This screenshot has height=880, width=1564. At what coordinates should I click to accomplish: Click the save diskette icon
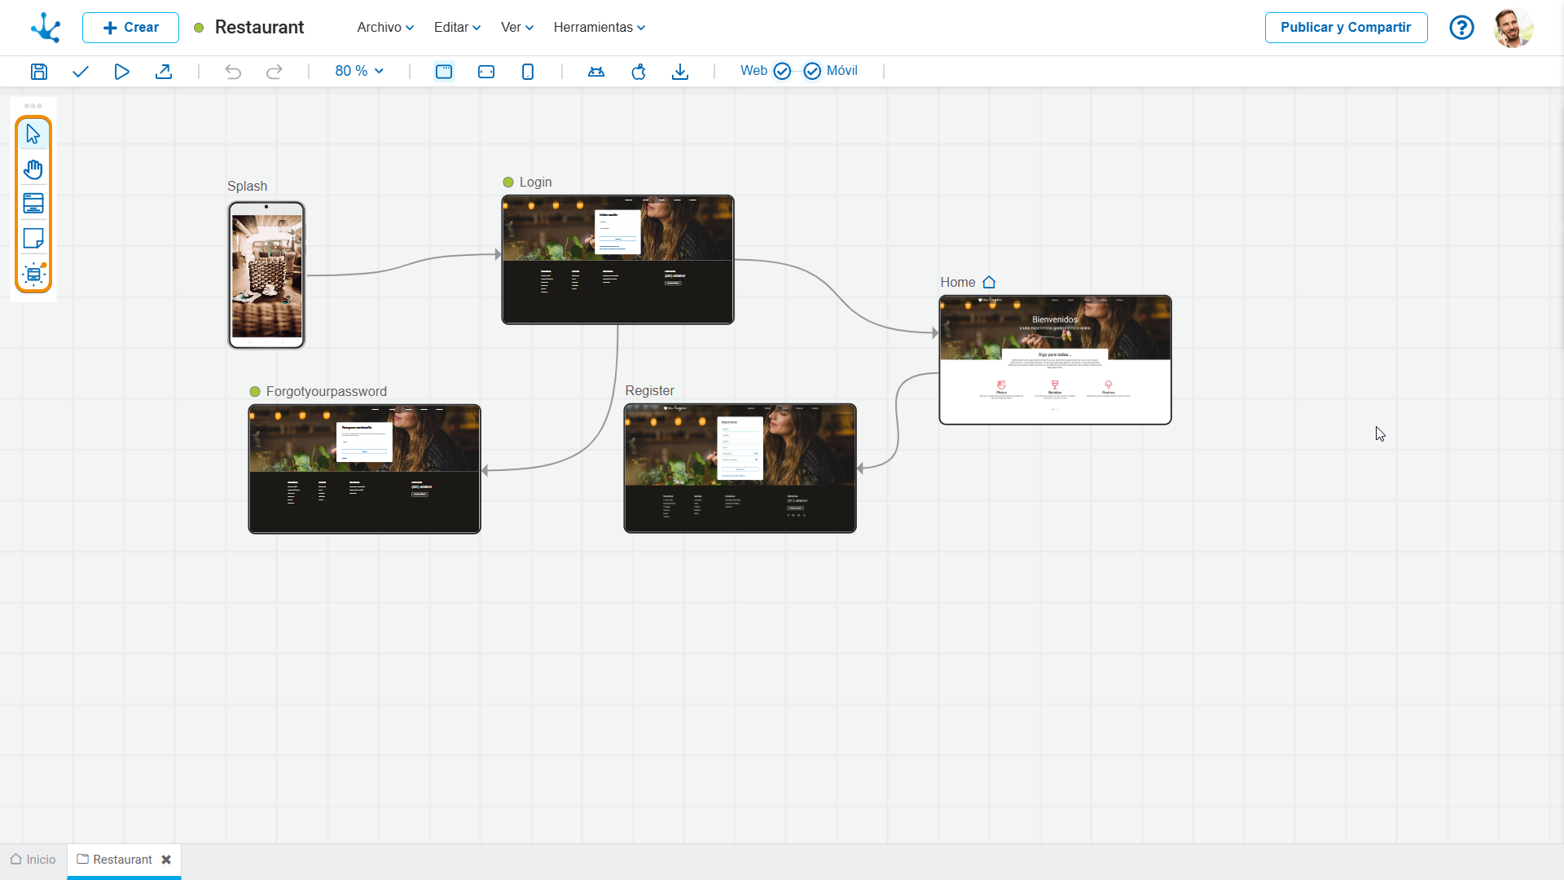click(x=38, y=72)
